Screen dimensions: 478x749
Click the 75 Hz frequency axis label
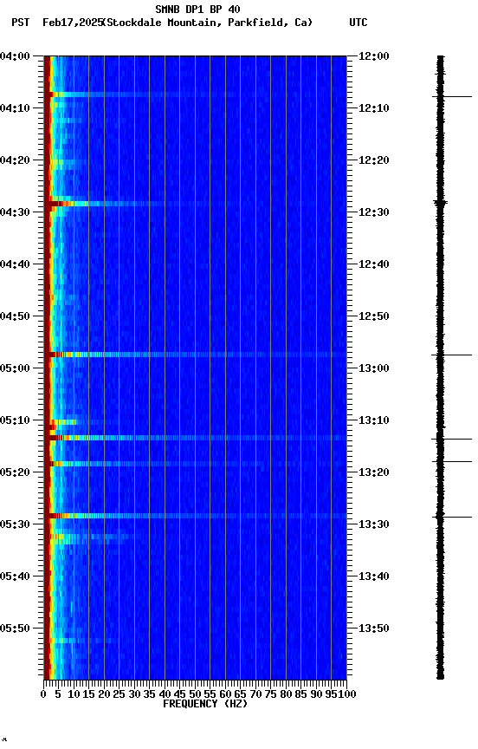tap(270, 695)
